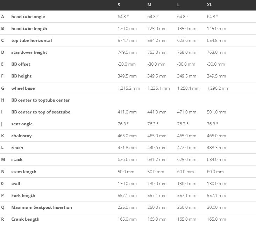Click the L size column header
256x228 pixels.
point(179,5)
